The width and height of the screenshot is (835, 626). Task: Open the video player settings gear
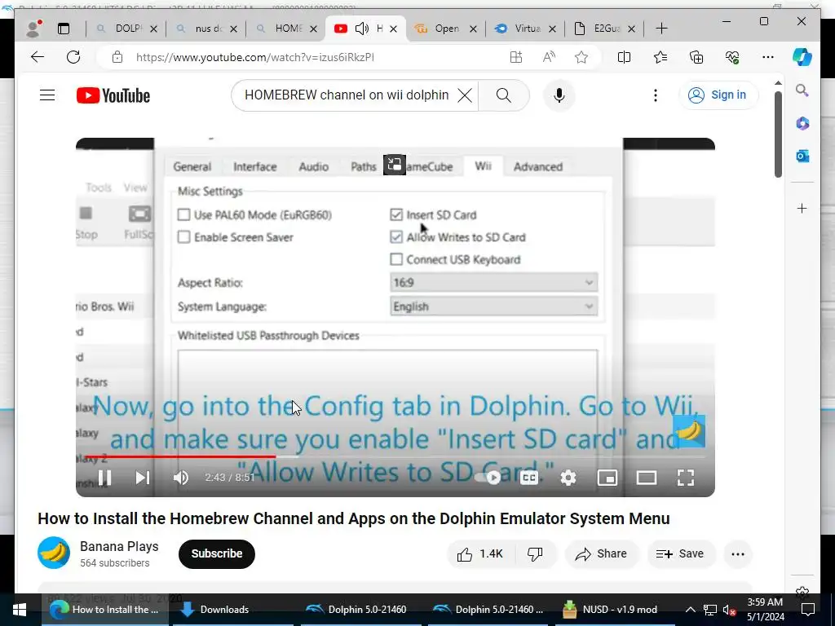pos(568,478)
